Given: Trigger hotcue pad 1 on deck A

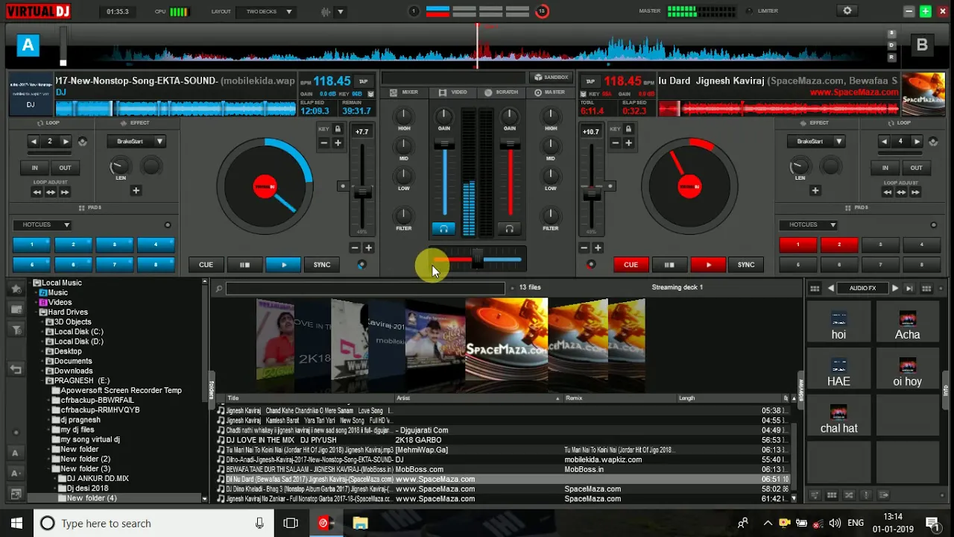Looking at the screenshot, I should click(x=32, y=245).
